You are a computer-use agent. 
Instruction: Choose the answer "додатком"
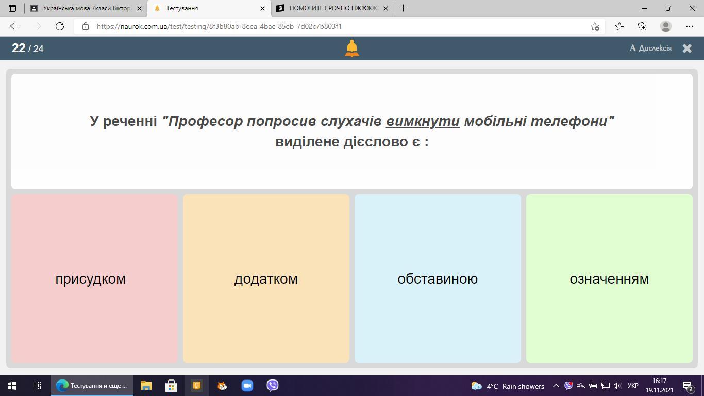click(x=266, y=278)
